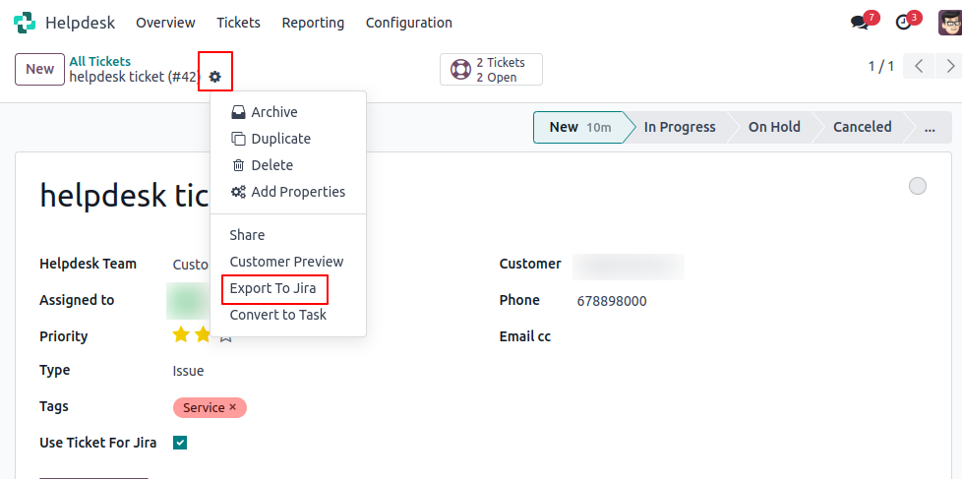Viewport: 962px width, 479px height.
Task: Go to previous record arrow
Action: click(919, 66)
